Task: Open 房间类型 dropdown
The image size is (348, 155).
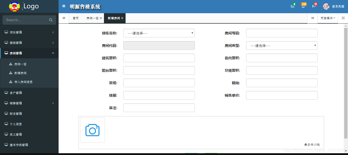Action: [282, 45]
